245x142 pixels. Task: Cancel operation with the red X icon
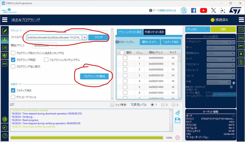[x=178, y=138]
